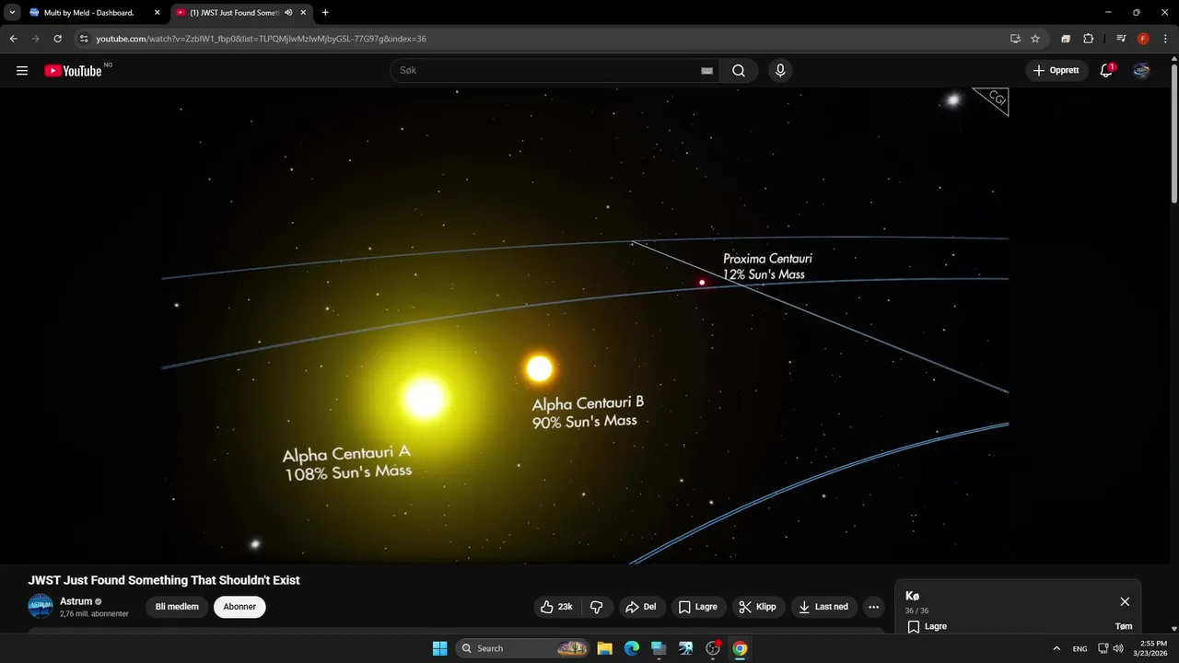Open Chrome icon in taskbar
Image resolution: width=1179 pixels, height=663 pixels.
740,648
